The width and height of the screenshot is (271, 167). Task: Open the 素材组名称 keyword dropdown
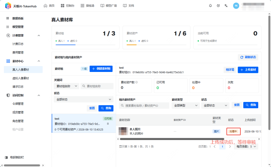pos(67,86)
